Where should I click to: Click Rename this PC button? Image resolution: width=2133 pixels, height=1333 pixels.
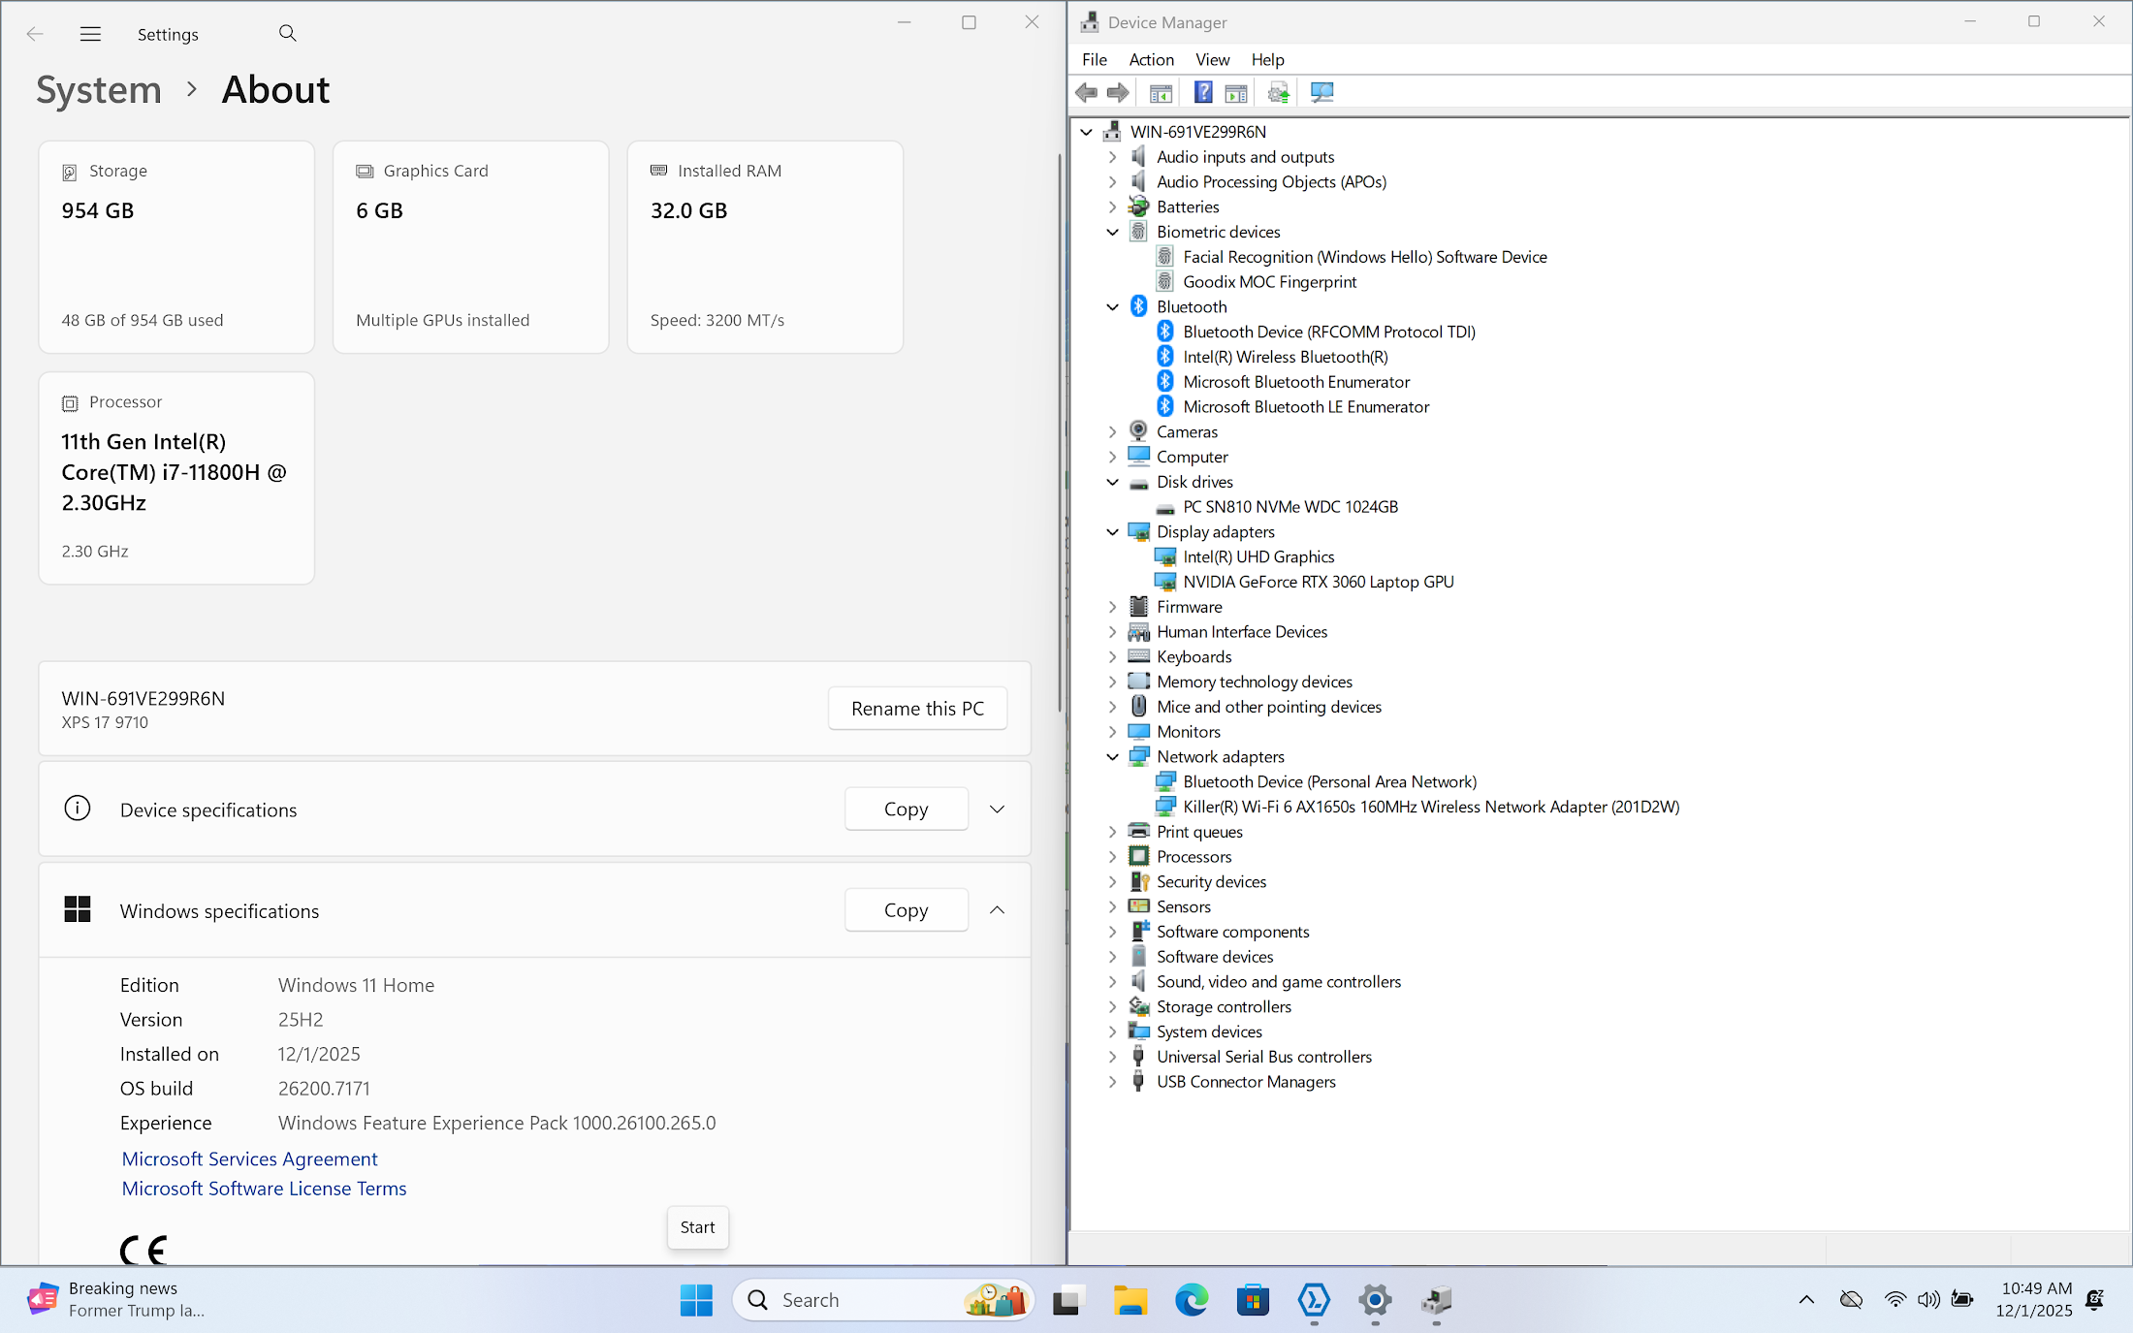[x=917, y=709]
